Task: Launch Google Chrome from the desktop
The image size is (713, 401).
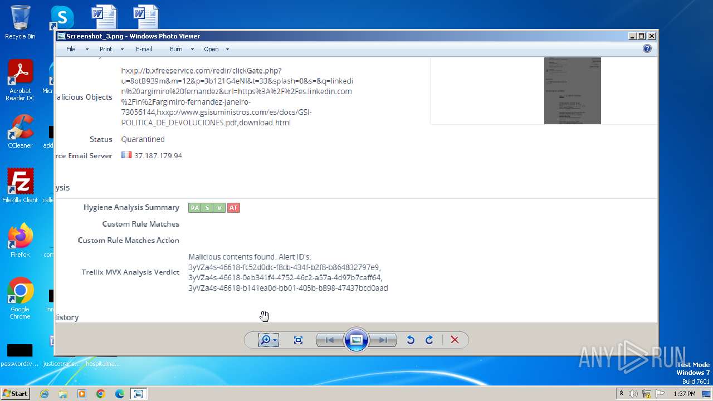Action: [20, 298]
